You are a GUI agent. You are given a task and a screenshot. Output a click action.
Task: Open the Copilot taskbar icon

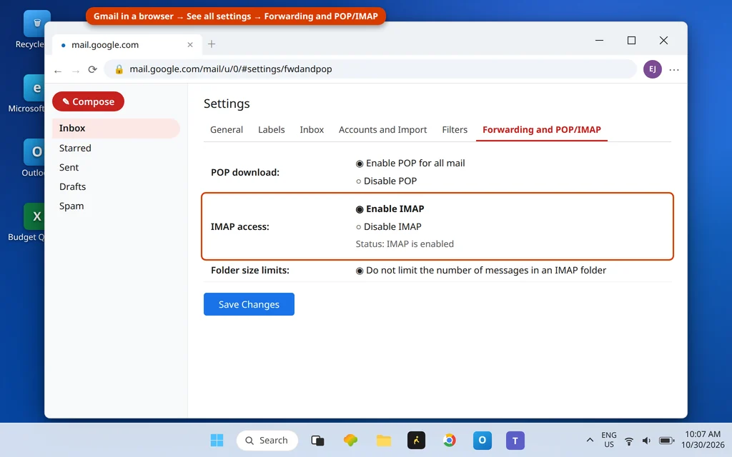(x=350, y=440)
